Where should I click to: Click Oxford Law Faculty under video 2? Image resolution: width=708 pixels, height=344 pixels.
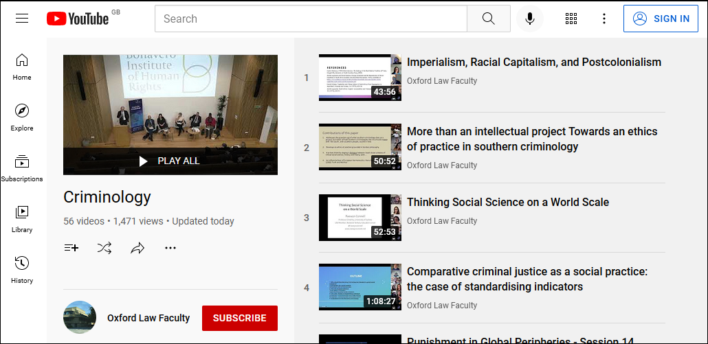(442, 165)
